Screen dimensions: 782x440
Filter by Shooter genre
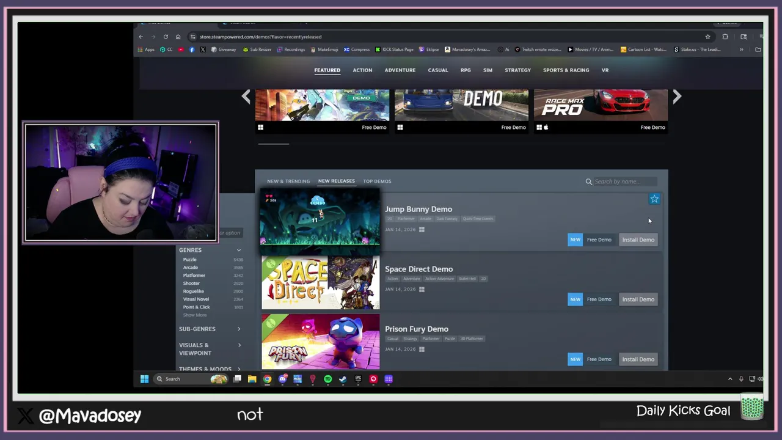191,284
